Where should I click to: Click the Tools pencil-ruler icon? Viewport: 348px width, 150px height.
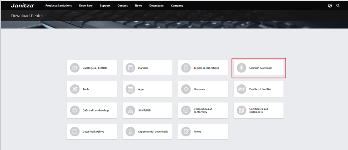click(75, 89)
